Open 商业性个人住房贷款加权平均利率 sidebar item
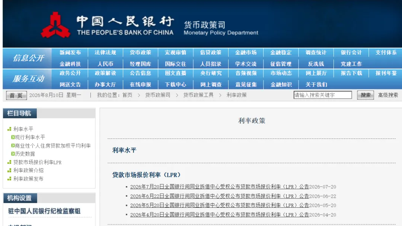The image size is (402, 226). pyautogui.click(x=53, y=146)
